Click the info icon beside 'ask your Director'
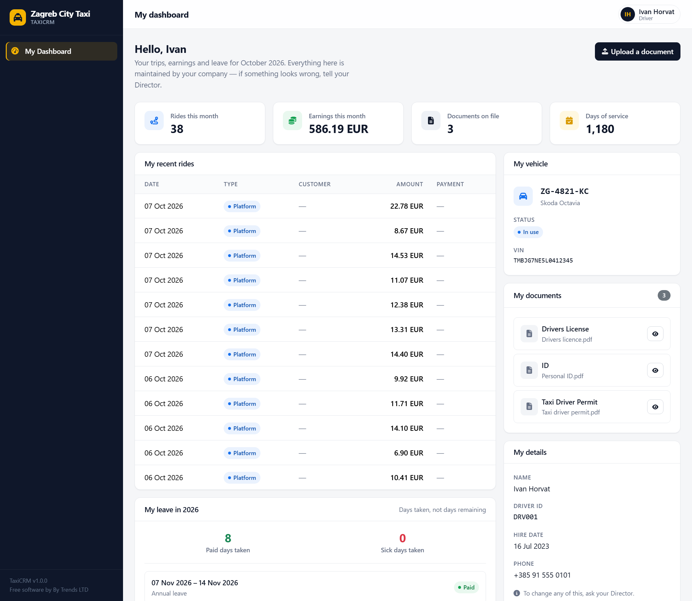Image resolution: width=692 pixels, height=601 pixels. point(517,593)
